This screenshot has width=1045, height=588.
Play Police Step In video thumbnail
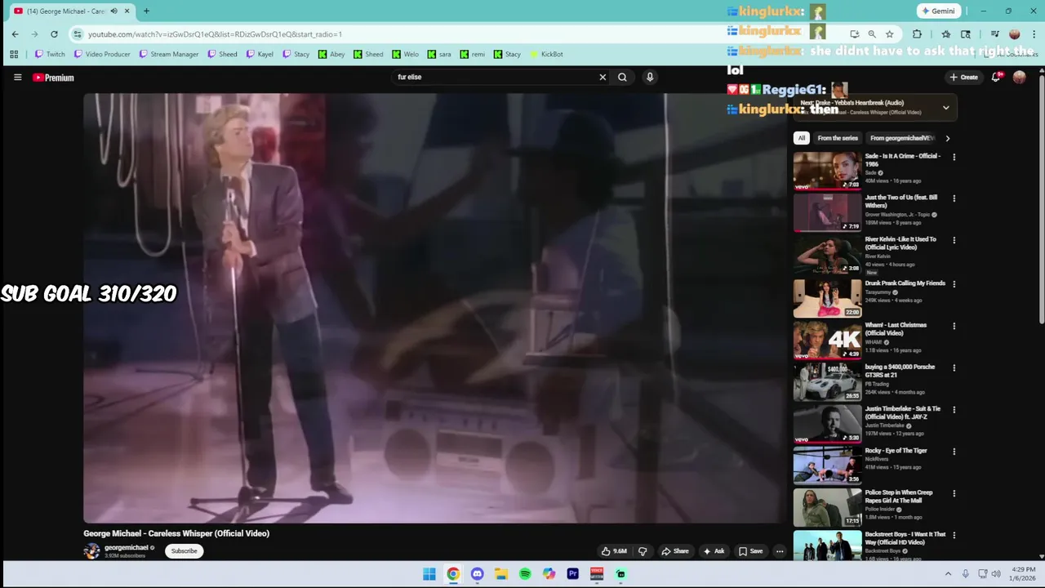[827, 507]
